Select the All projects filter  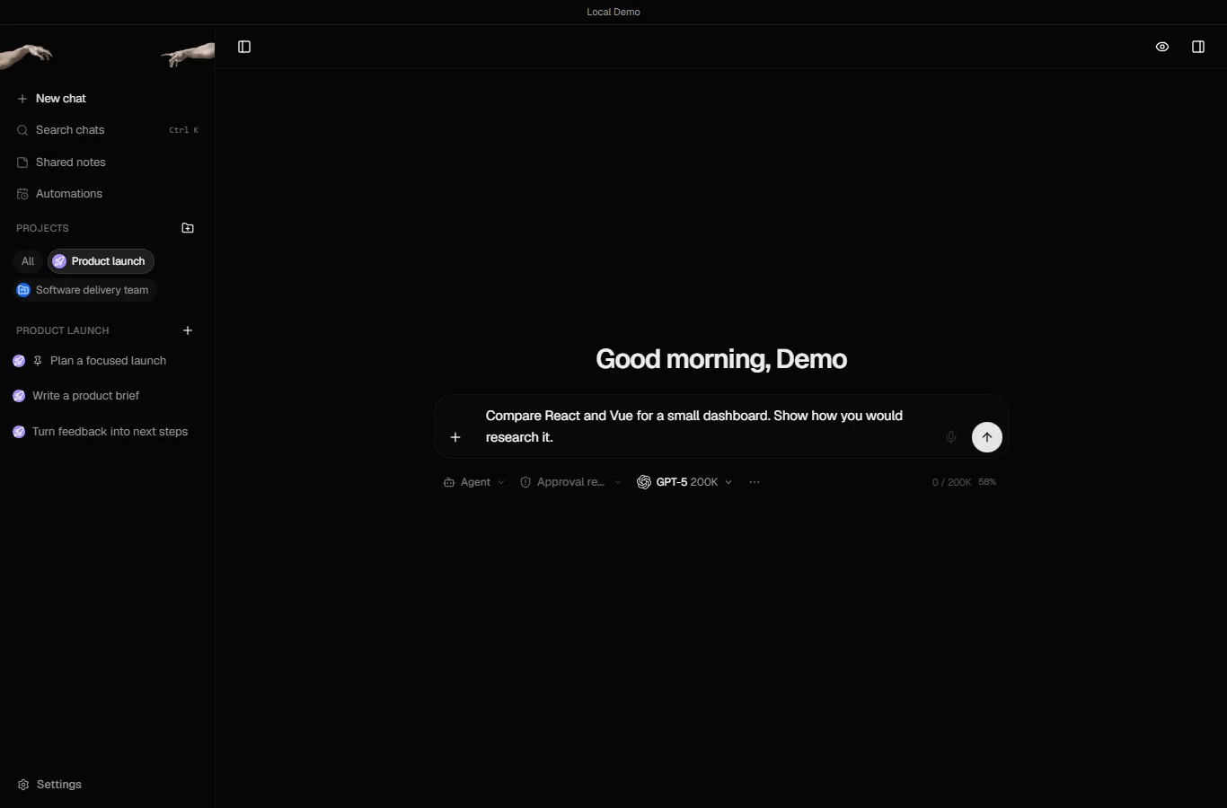click(28, 261)
